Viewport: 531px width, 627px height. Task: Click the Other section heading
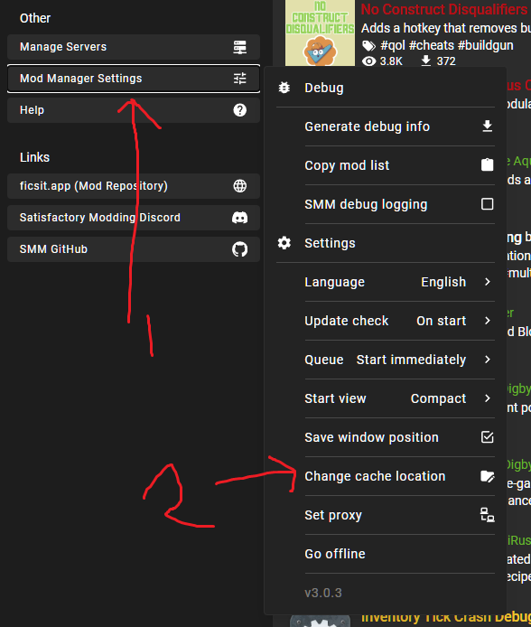point(35,18)
